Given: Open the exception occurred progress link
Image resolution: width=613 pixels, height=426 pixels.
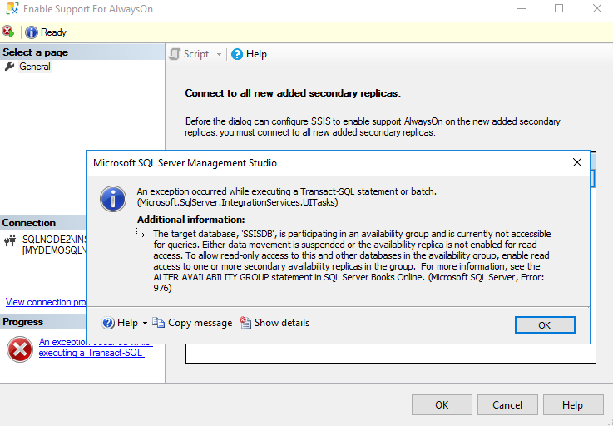Looking at the screenshot, I should [95, 348].
